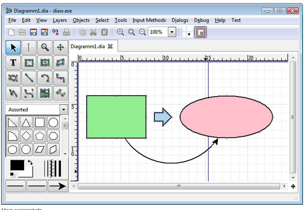
Task: Select the Line tool
Action: (29, 78)
